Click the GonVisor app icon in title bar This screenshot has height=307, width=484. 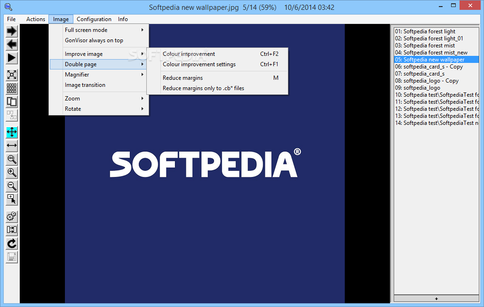(8, 7)
